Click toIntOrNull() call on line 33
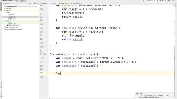Screen dimensions: 177x99 [105, 58]
